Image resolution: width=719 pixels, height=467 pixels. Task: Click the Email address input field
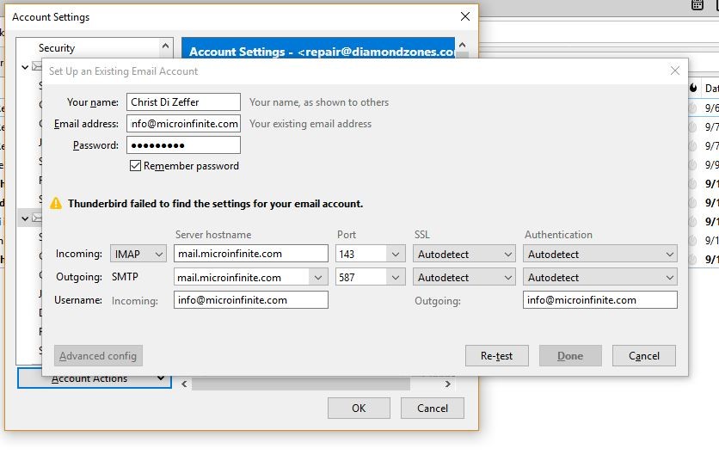pyautogui.click(x=183, y=123)
